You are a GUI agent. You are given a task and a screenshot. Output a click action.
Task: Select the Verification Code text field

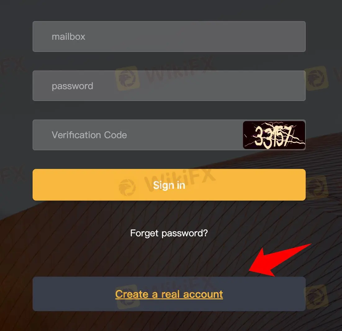coord(137,135)
